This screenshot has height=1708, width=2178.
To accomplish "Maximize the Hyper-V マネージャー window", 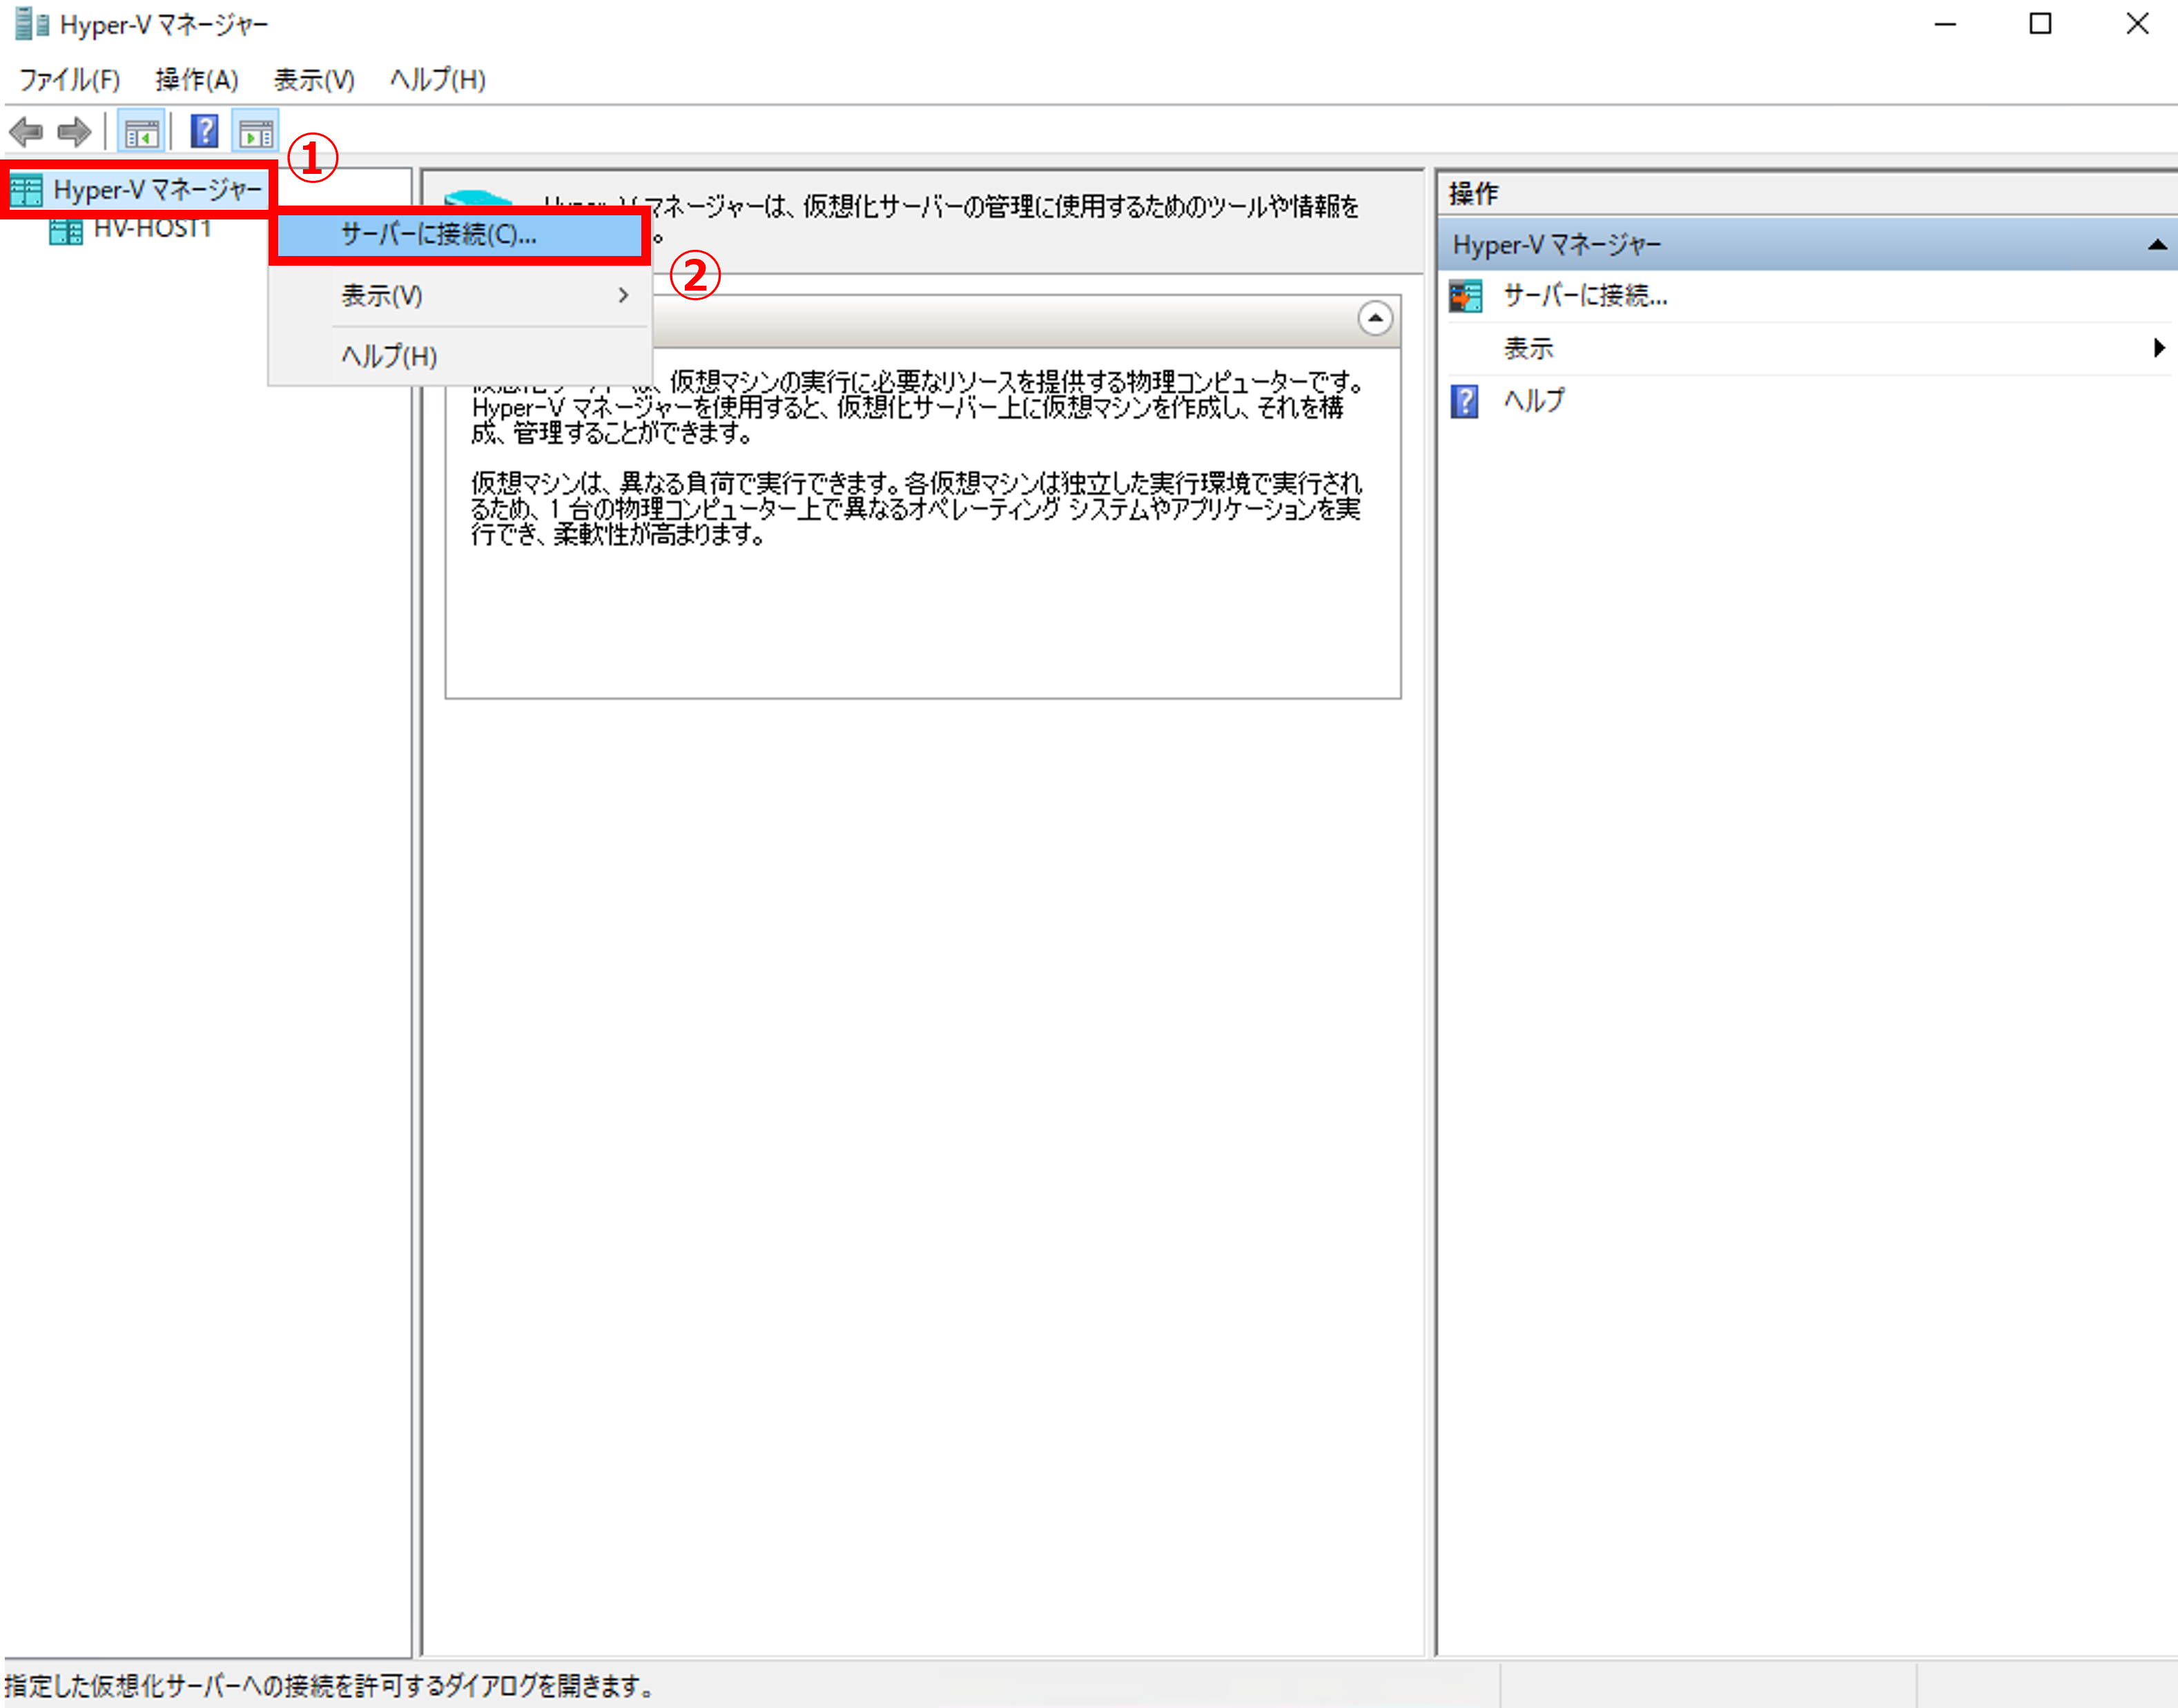I will tap(2040, 24).
